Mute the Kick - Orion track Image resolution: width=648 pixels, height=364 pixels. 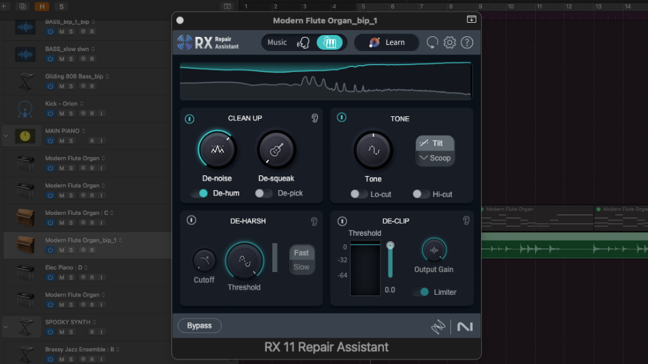pyautogui.click(x=62, y=113)
